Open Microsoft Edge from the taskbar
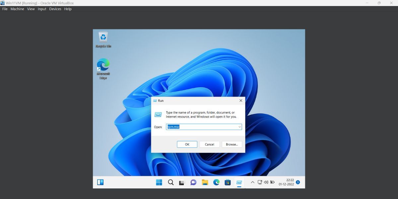398x199 pixels. point(216,182)
